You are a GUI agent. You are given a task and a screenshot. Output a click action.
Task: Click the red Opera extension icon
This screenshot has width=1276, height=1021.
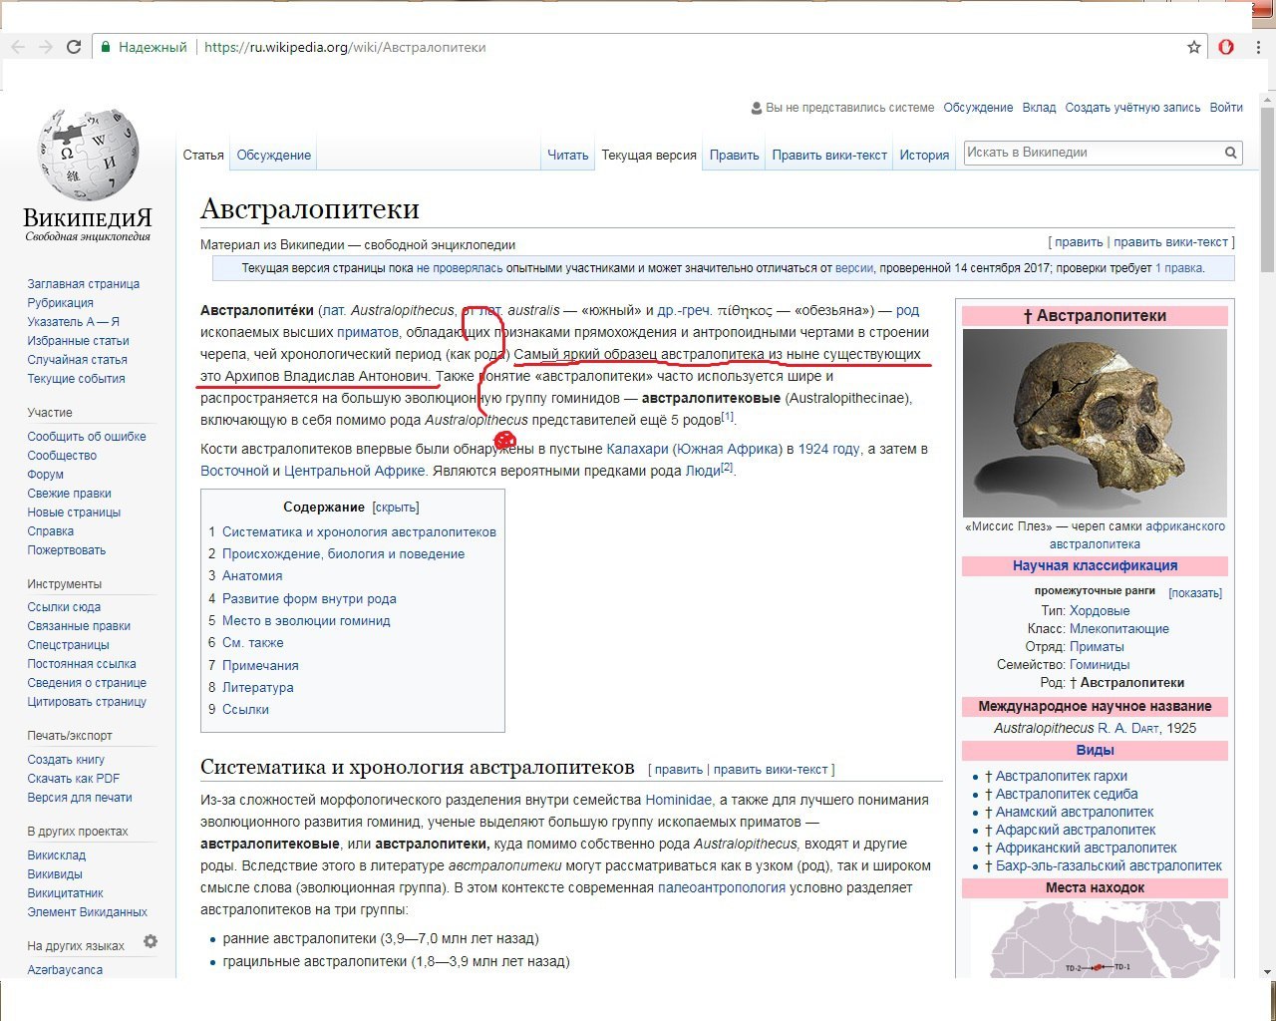click(1226, 47)
